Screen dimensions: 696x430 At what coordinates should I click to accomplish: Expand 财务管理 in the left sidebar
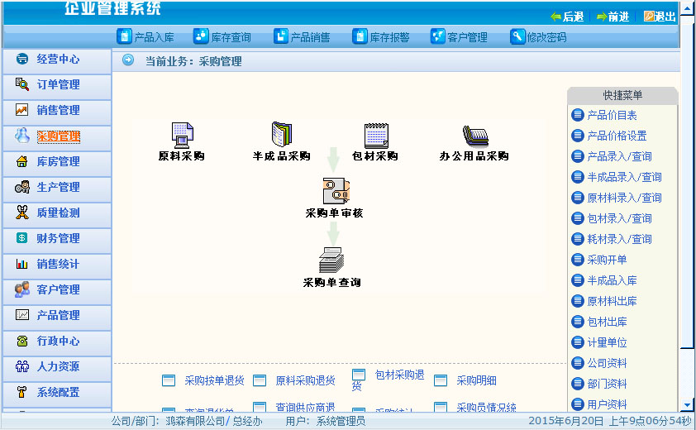[57, 239]
